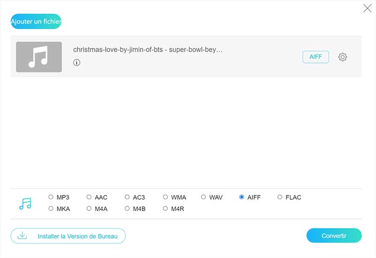Select AC3 as output format

coord(127,197)
